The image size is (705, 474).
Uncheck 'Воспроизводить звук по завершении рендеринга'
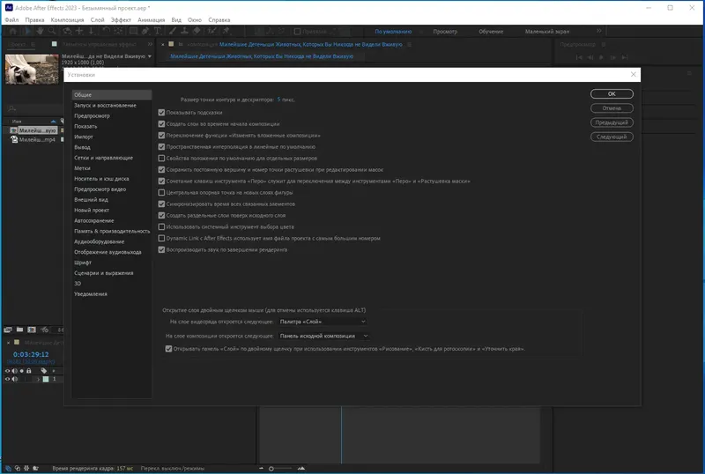click(161, 249)
